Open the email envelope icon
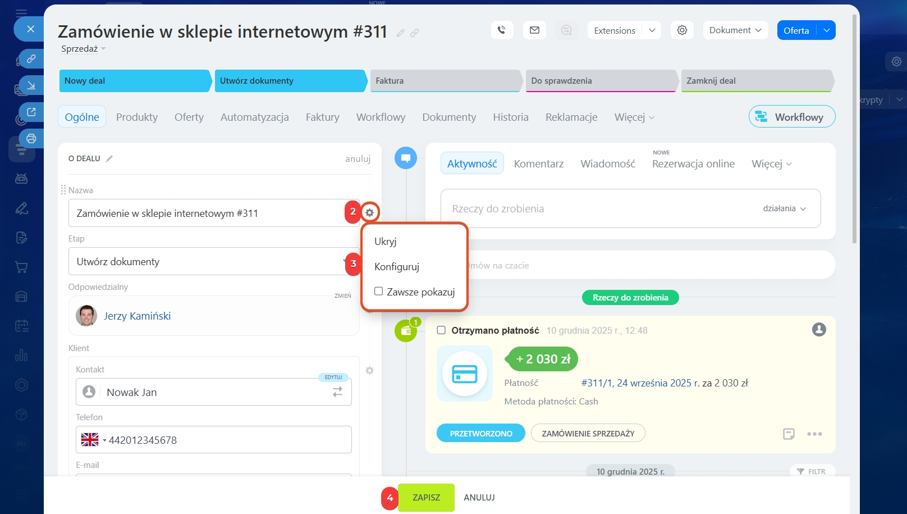This screenshot has width=907, height=514. [534, 30]
